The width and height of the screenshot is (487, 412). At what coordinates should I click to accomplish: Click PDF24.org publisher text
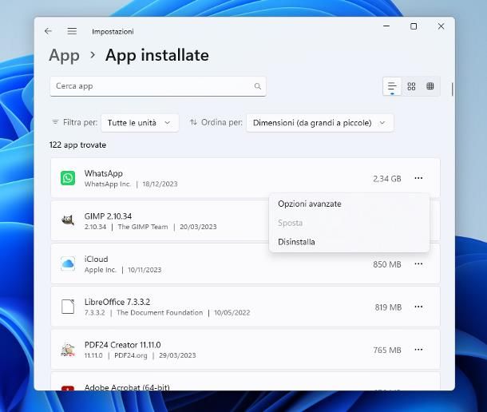tap(131, 355)
